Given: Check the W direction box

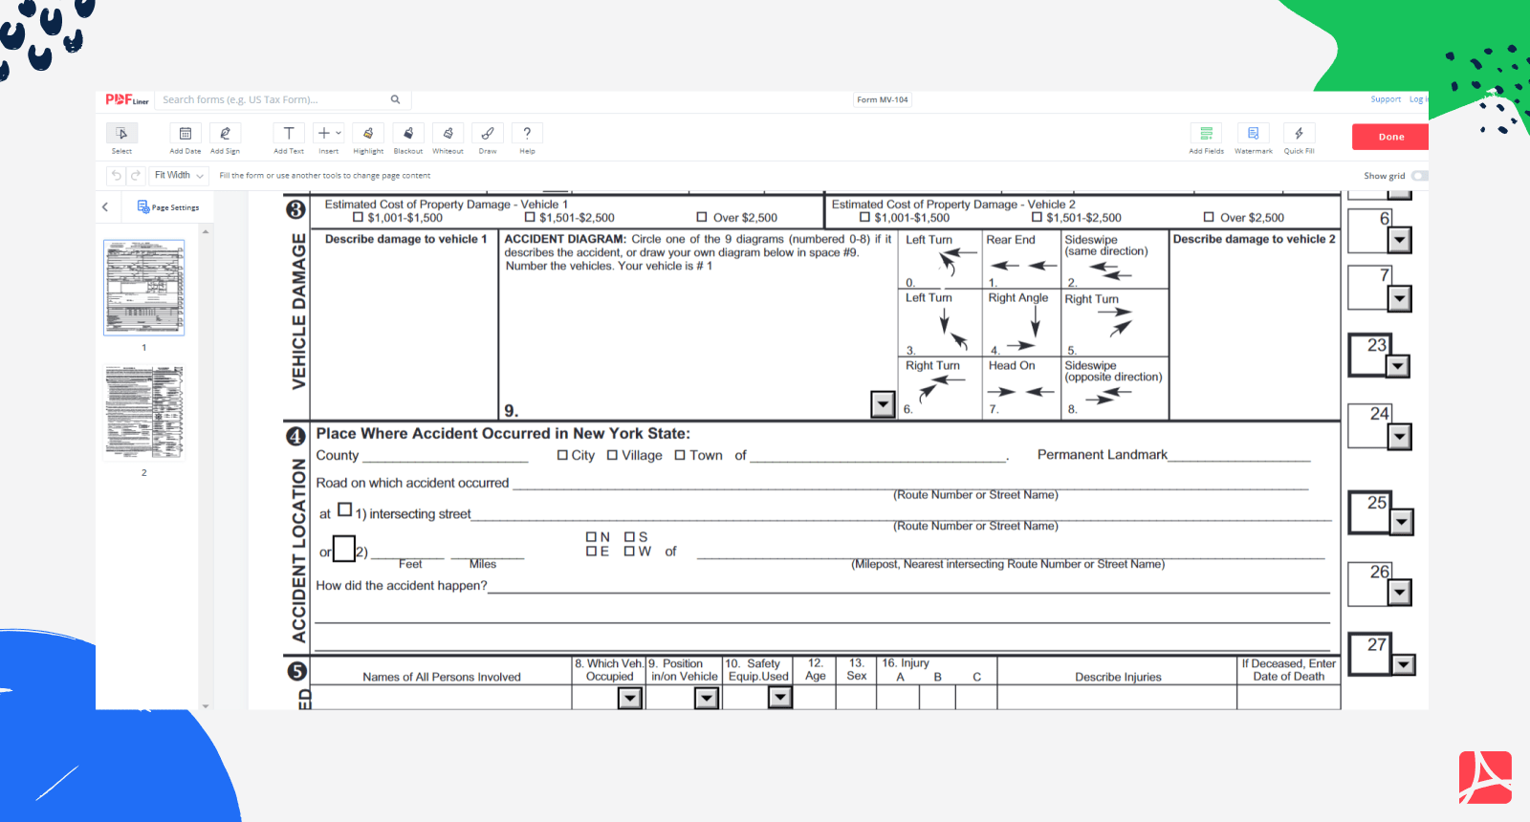Looking at the screenshot, I should 629,552.
